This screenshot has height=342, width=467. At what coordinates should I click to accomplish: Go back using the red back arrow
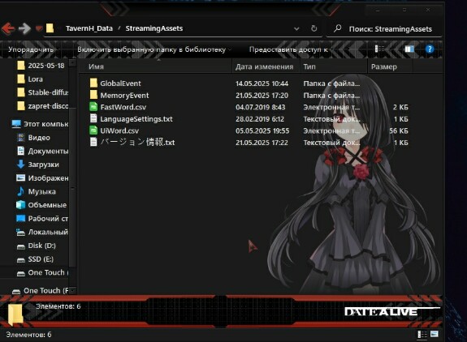coord(8,28)
